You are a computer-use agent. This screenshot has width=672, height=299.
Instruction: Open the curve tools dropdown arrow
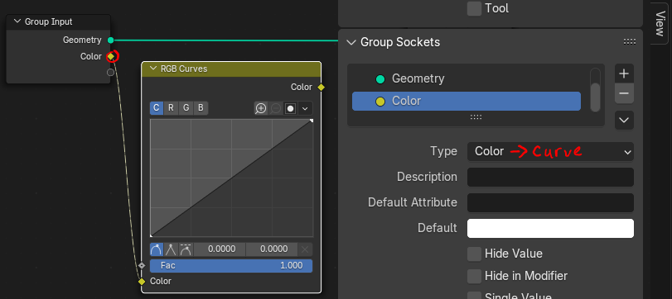click(x=305, y=108)
